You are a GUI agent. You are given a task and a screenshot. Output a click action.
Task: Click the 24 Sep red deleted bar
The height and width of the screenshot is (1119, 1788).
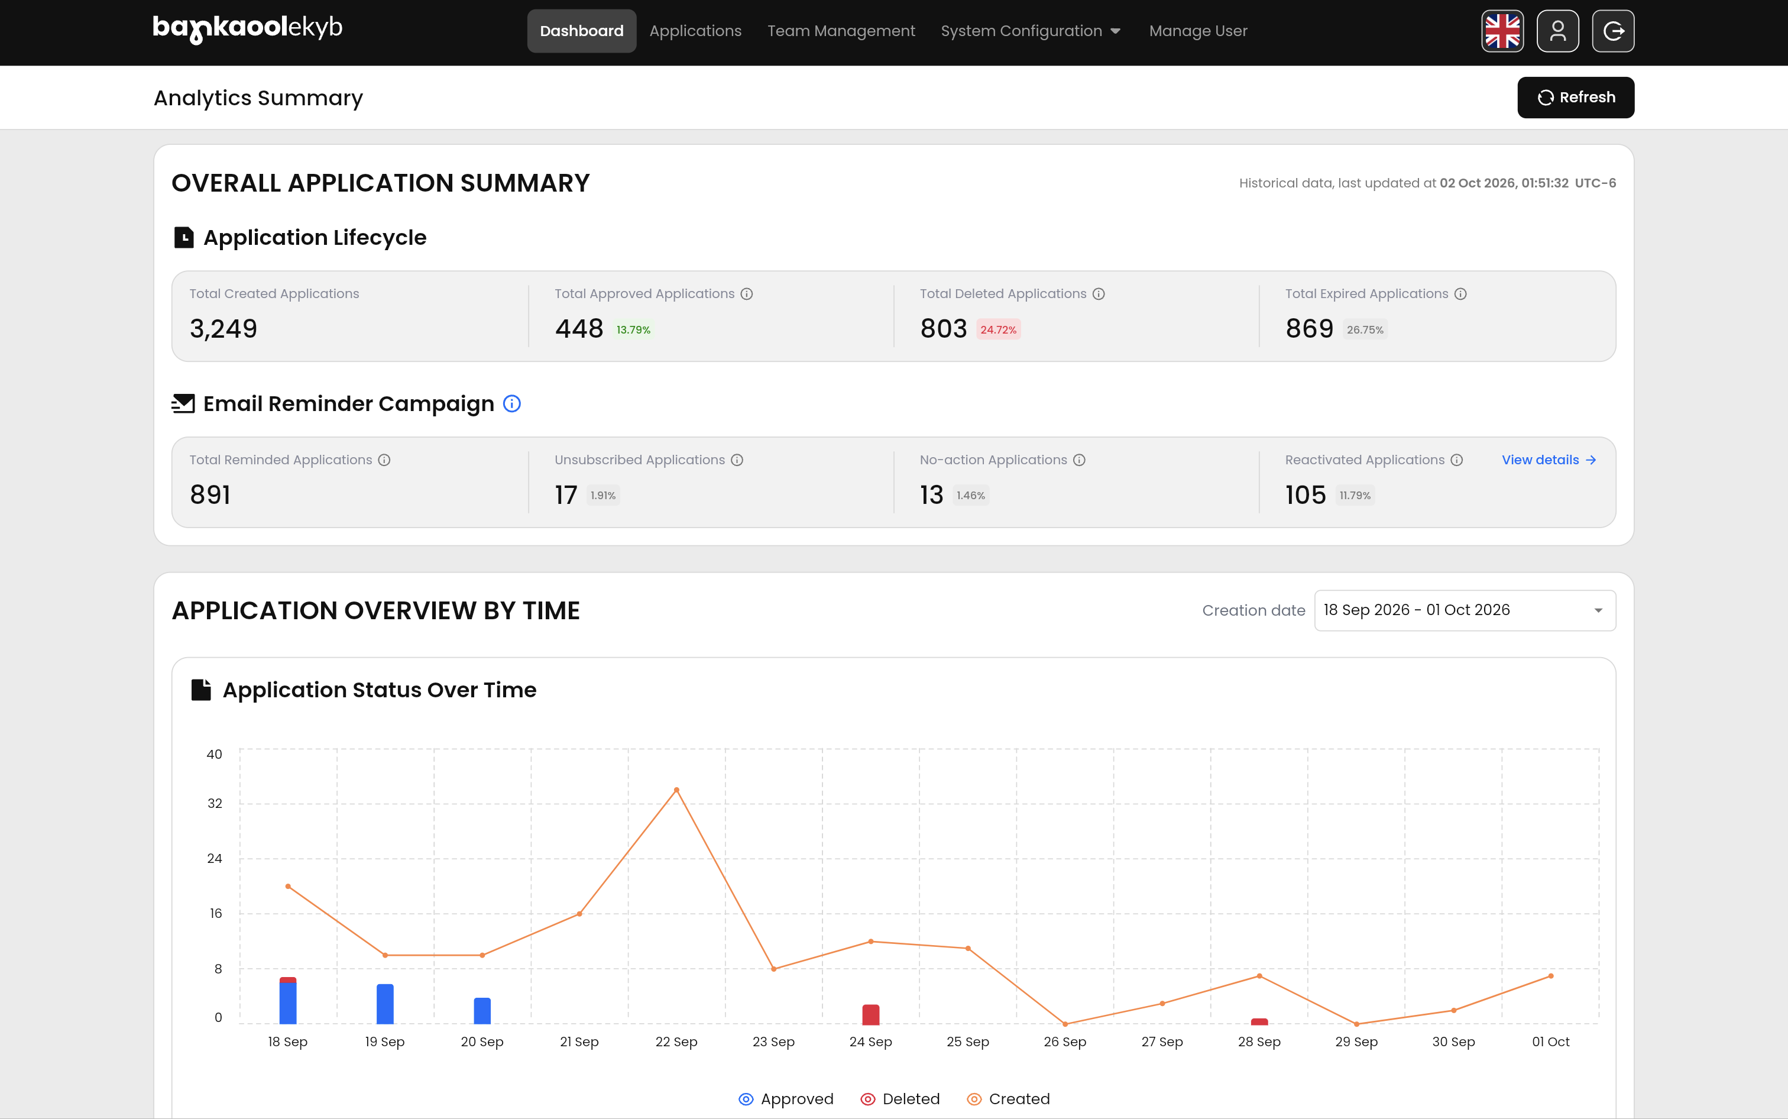(x=871, y=1015)
